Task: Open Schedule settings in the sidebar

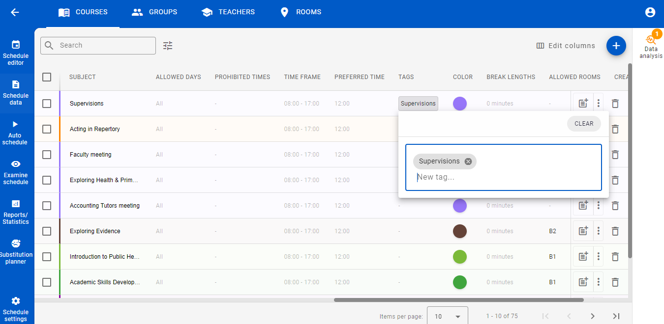Action: (x=16, y=309)
